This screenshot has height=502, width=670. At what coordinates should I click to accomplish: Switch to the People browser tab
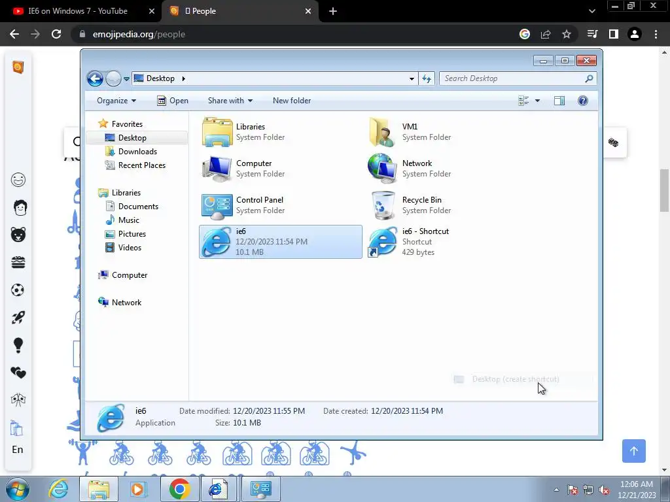(x=239, y=11)
